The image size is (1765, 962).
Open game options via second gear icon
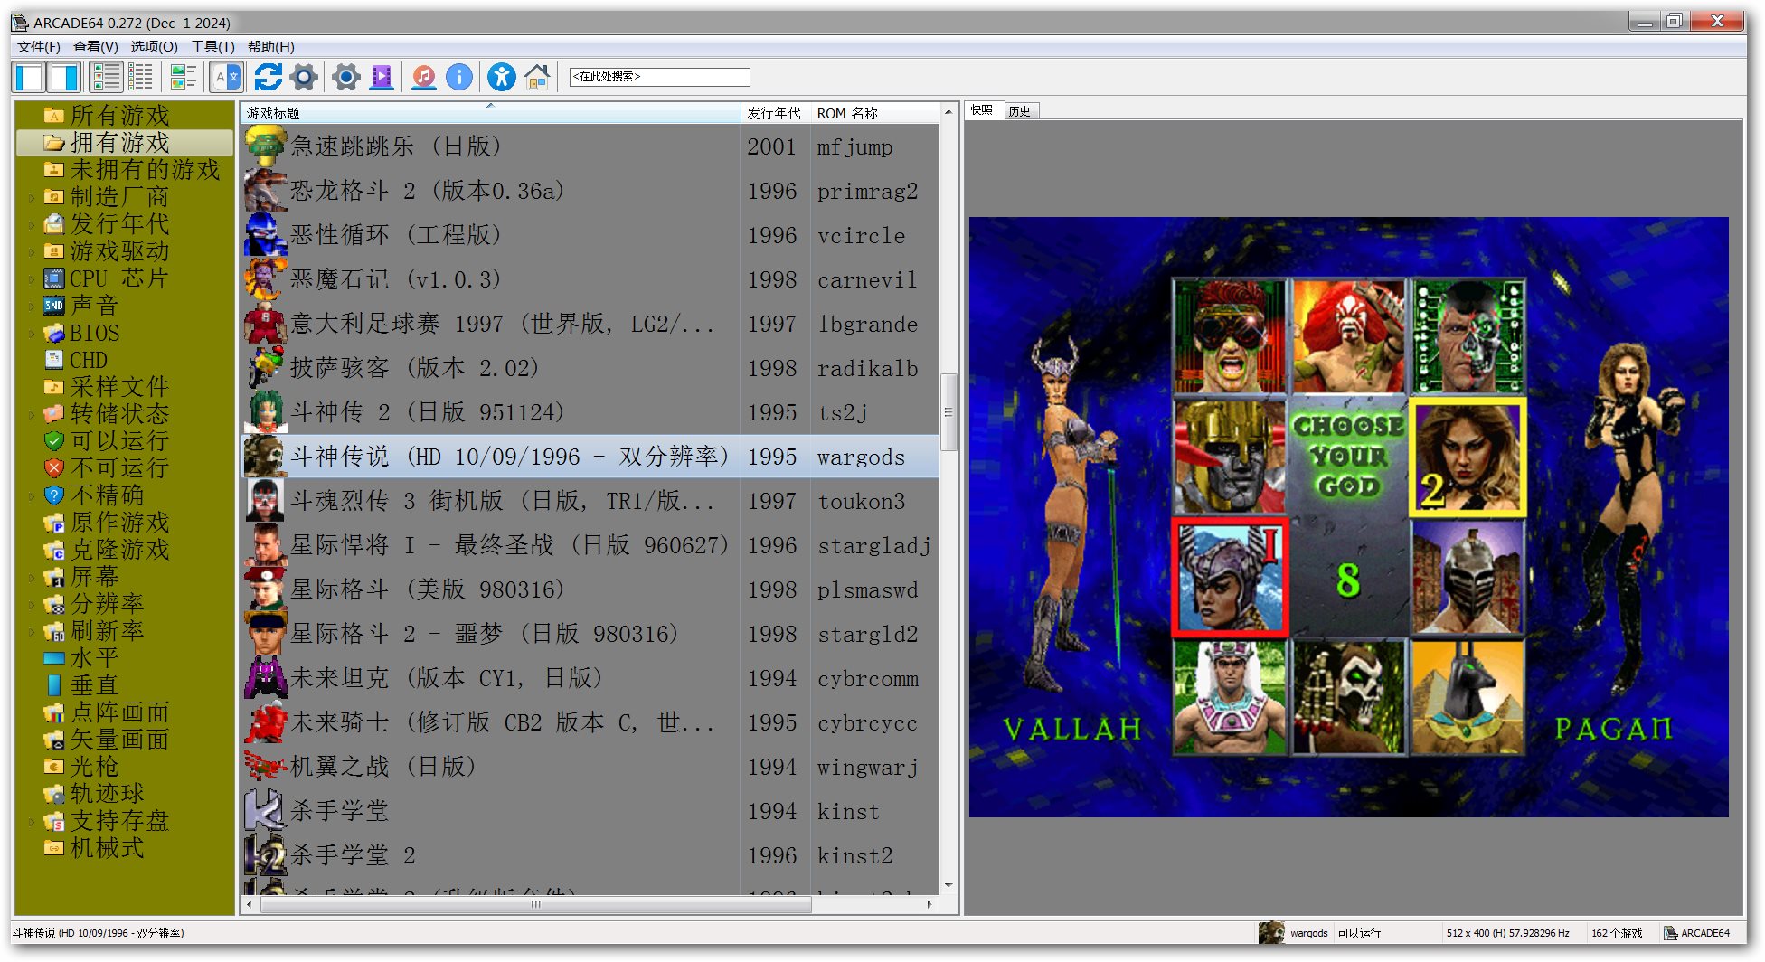point(345,78)
